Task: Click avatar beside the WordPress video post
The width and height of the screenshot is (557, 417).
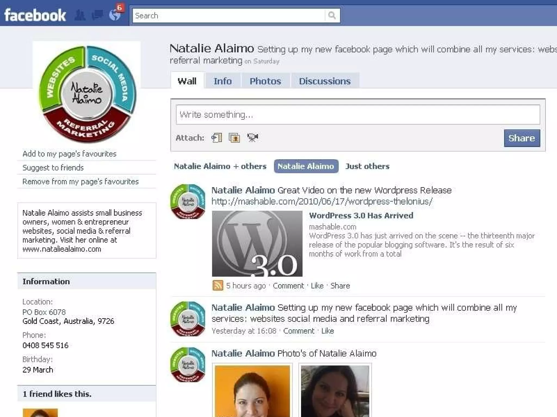Action: 188,202
